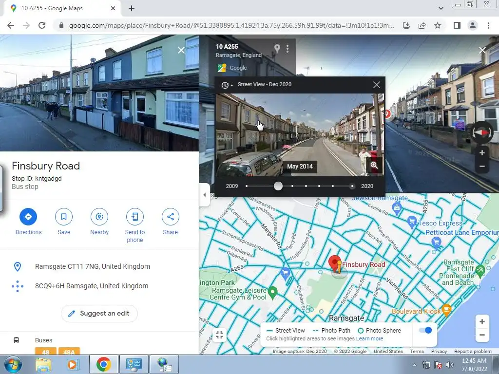This screenshot has height=374, width=499.
Task: Open Ramsgate East Cliff Promenade and Beach marker
Action: point(480,271)
